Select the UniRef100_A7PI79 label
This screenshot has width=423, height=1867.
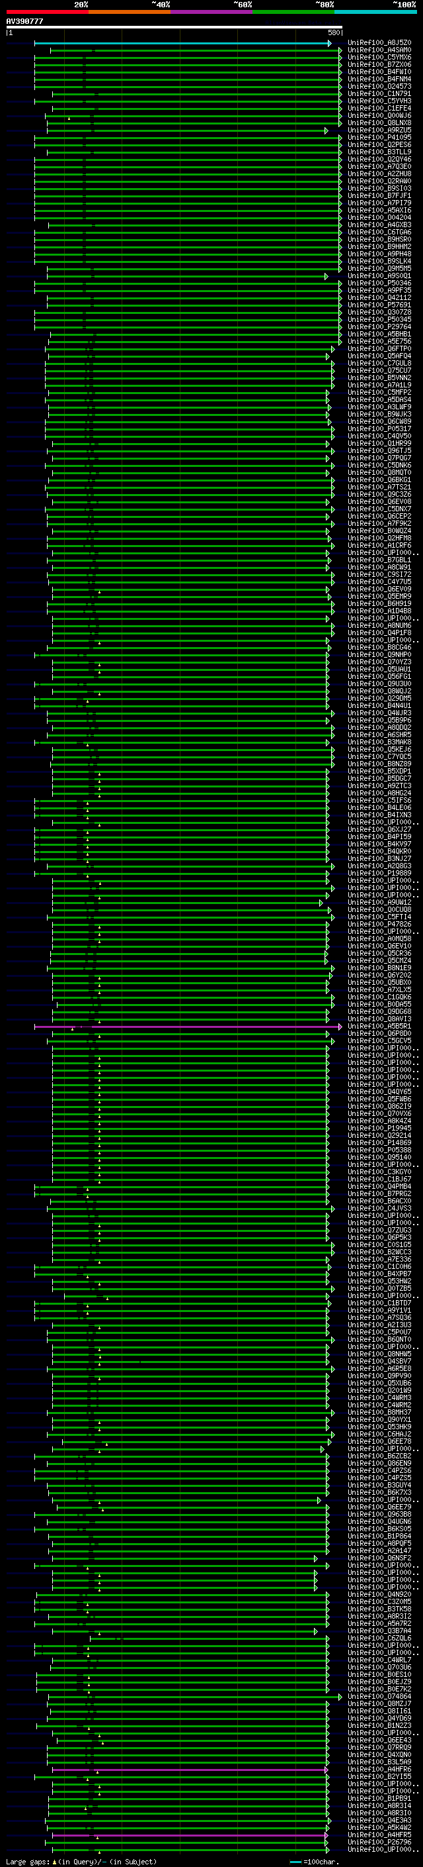click(379, 203)
